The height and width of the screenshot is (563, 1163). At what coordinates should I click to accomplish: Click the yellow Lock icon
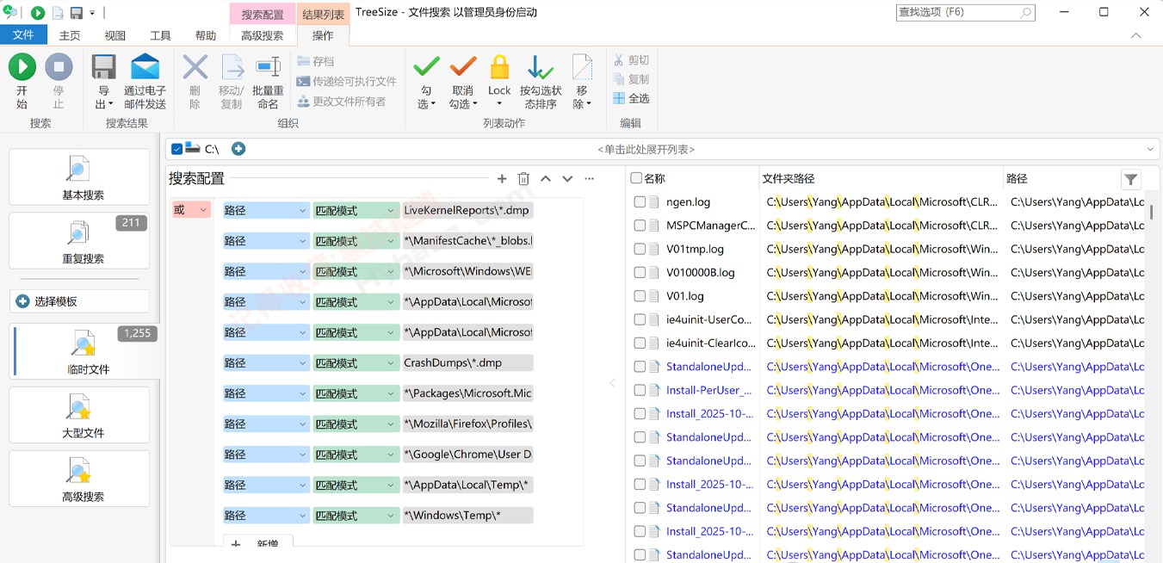(499, 65)
